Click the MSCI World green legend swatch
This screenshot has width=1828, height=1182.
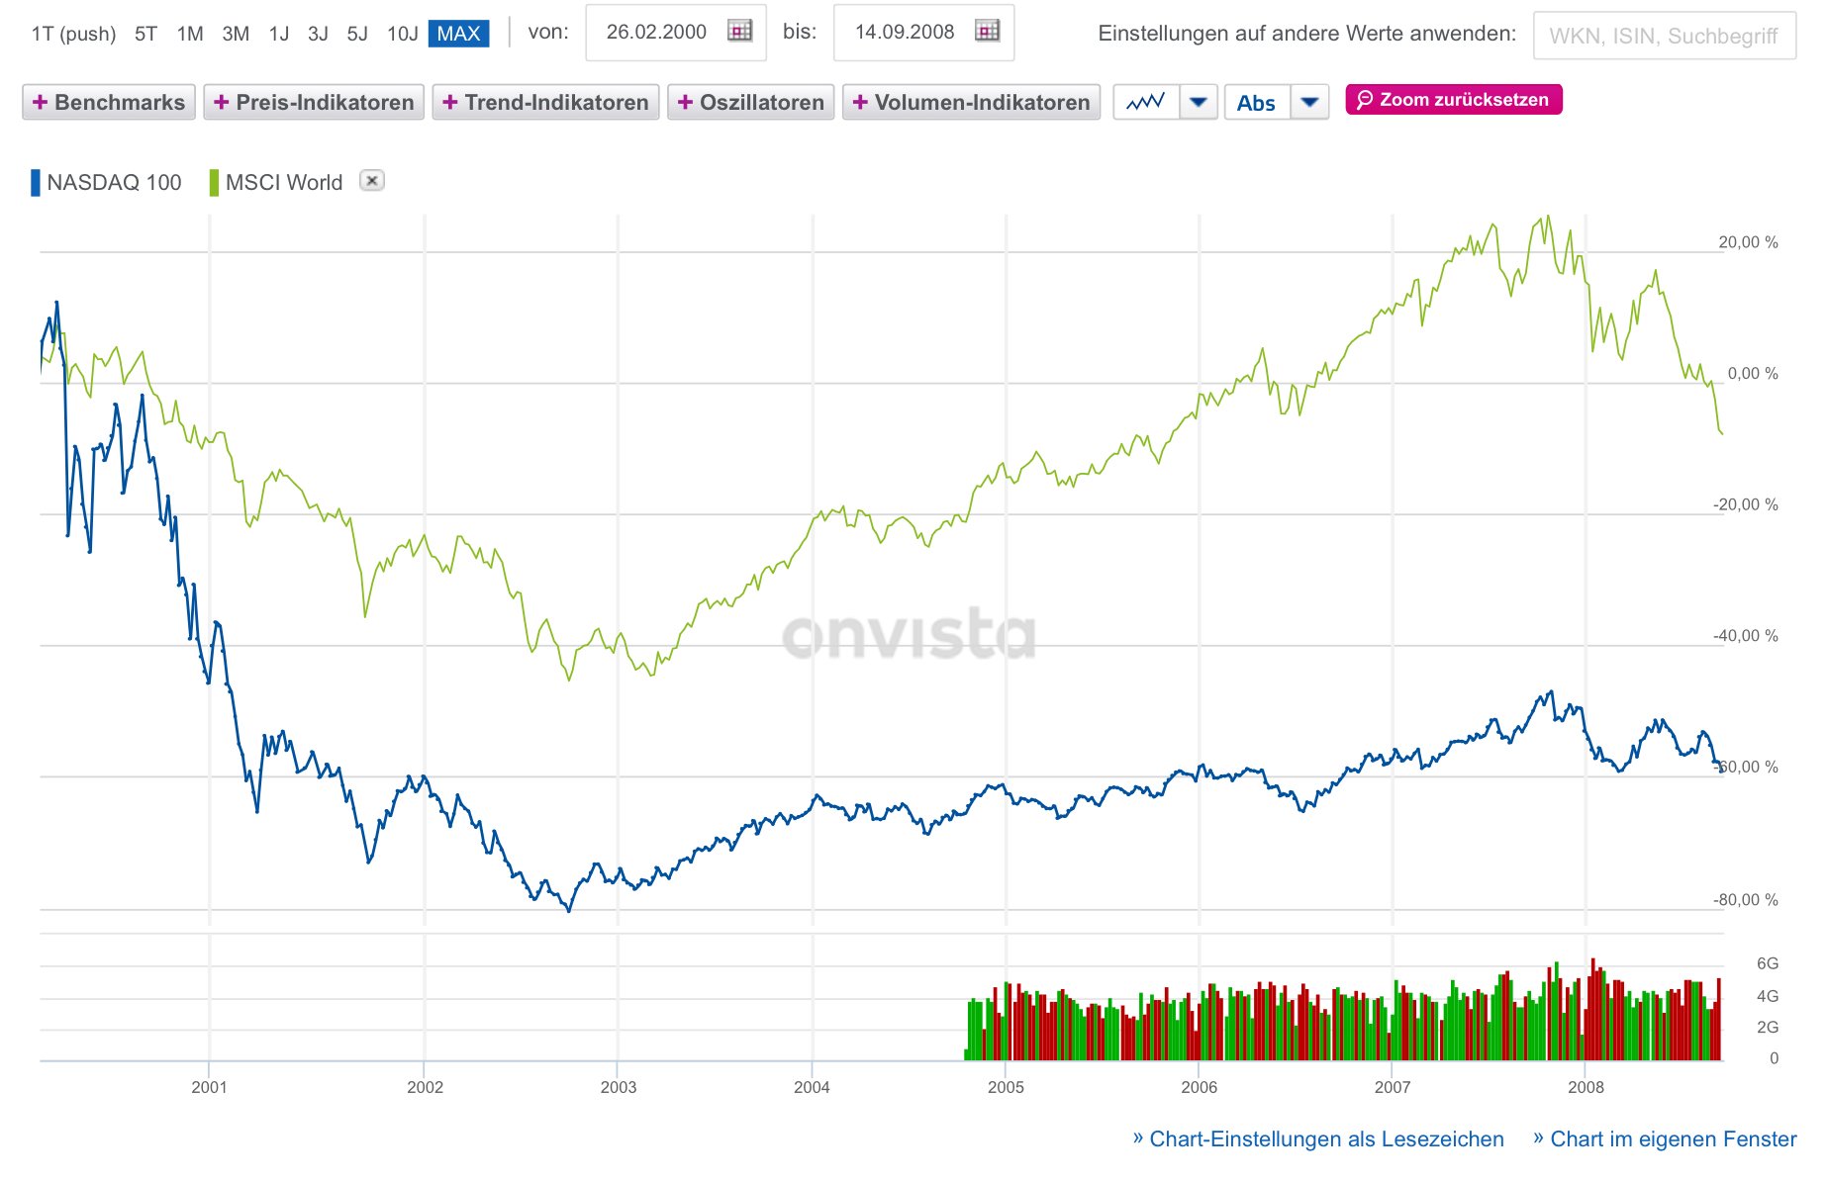214,182
